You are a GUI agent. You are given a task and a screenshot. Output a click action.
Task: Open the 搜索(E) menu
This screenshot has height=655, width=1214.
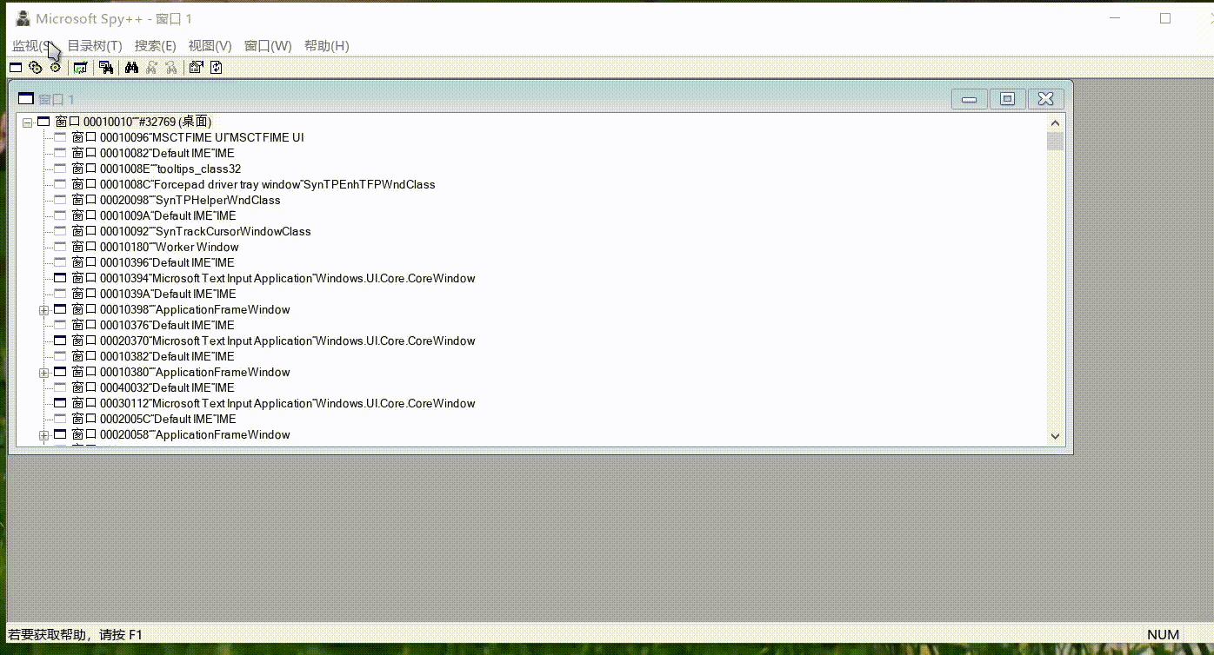tap(156, 45)
